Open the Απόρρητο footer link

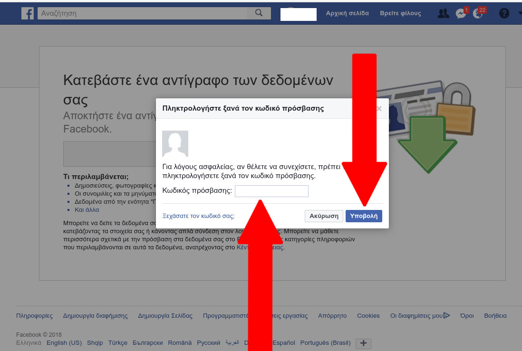(x=332, y=315)
